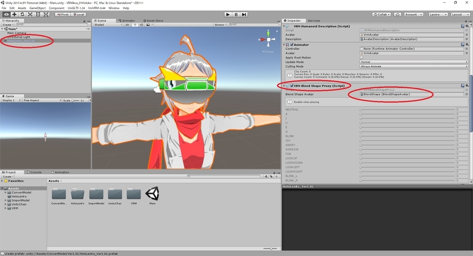
Task: Open the VRM folder thumbnail
Action: 133,194
